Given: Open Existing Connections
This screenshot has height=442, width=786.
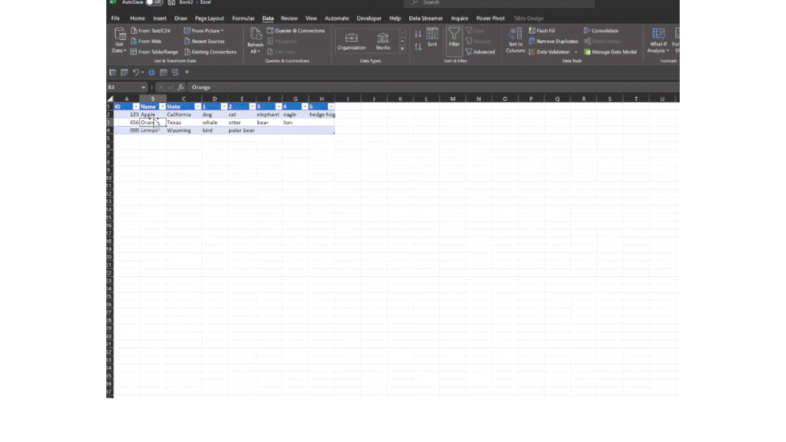Looking at the screenshot, I should click(x=210, y=52).
